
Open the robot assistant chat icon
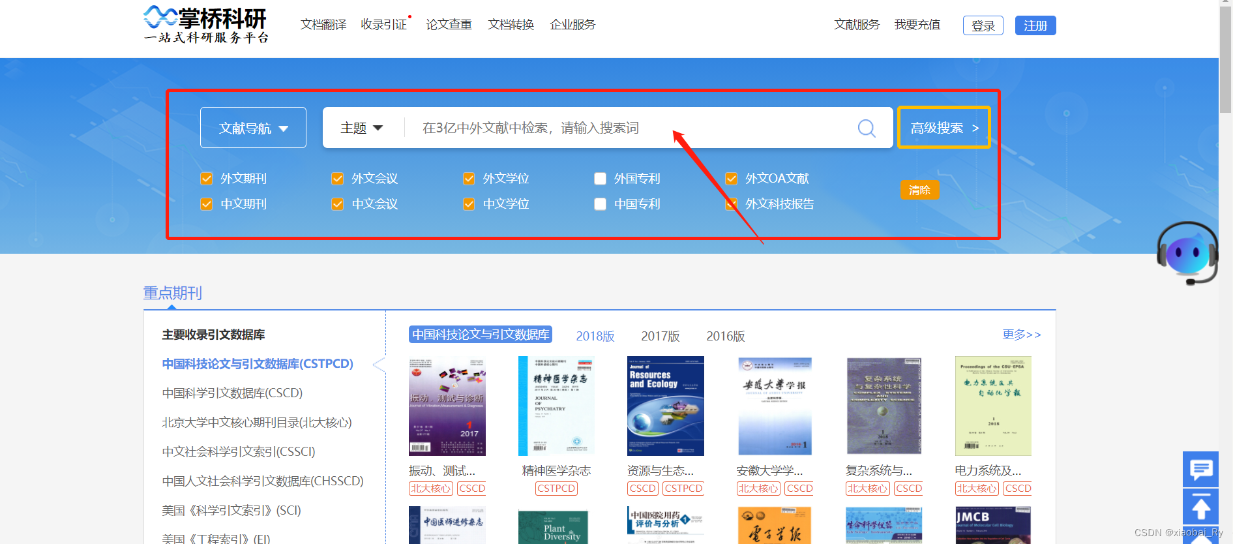pos(1187,253)
